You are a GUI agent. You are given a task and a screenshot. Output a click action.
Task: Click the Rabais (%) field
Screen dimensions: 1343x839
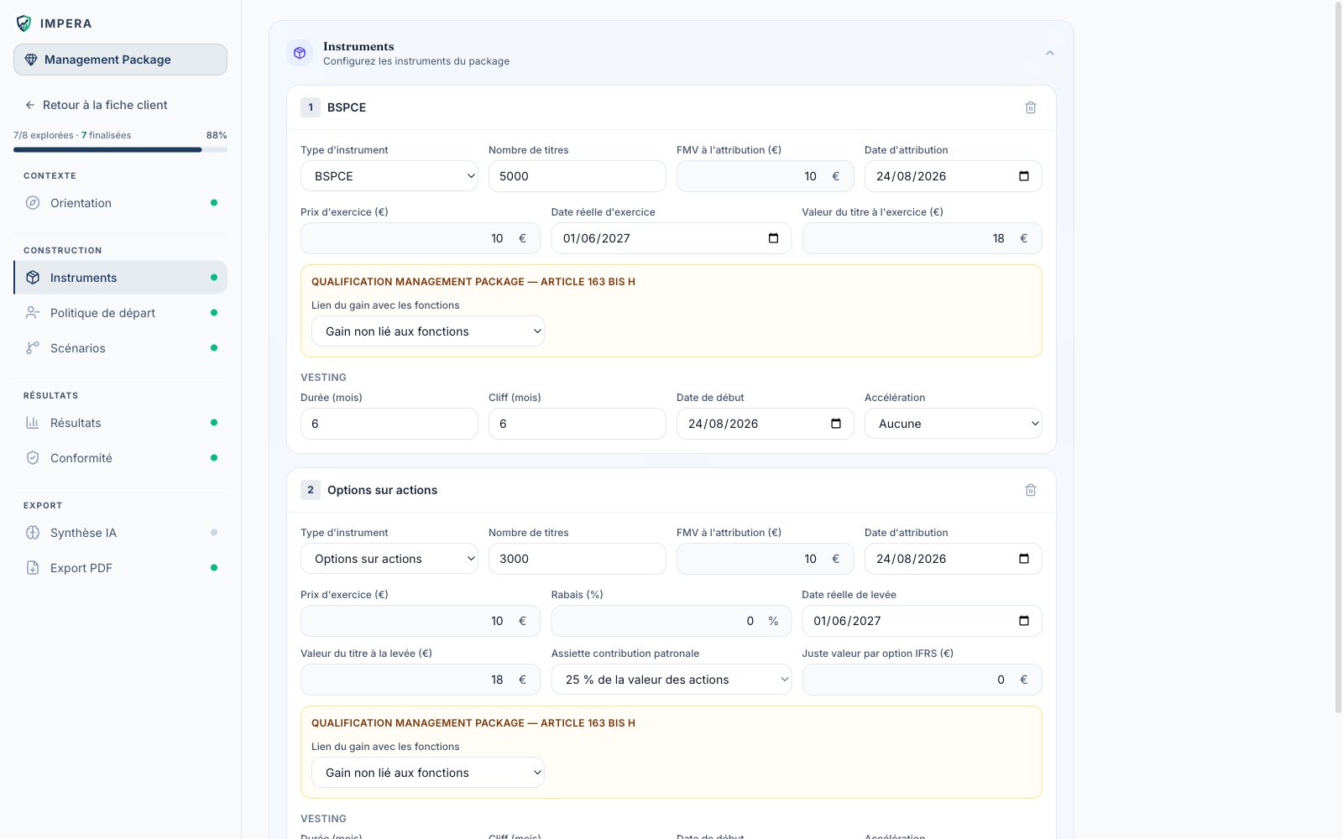(x=671, y=621)
